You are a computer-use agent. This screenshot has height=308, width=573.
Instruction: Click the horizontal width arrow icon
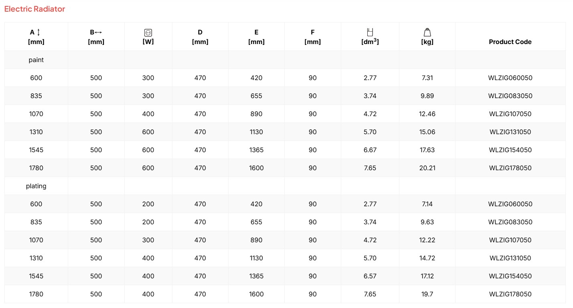coord(98,32)
